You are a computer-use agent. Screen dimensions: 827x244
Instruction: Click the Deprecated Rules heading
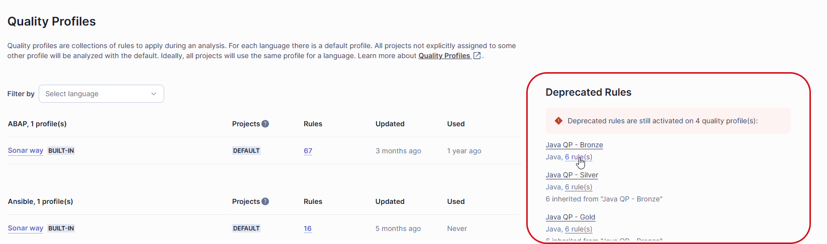pos(588,92)
